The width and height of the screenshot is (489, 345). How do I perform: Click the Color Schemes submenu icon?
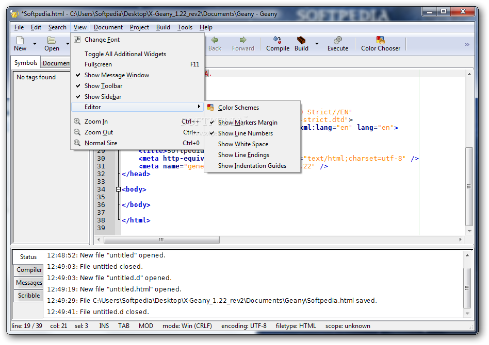[x=211, y=108]
